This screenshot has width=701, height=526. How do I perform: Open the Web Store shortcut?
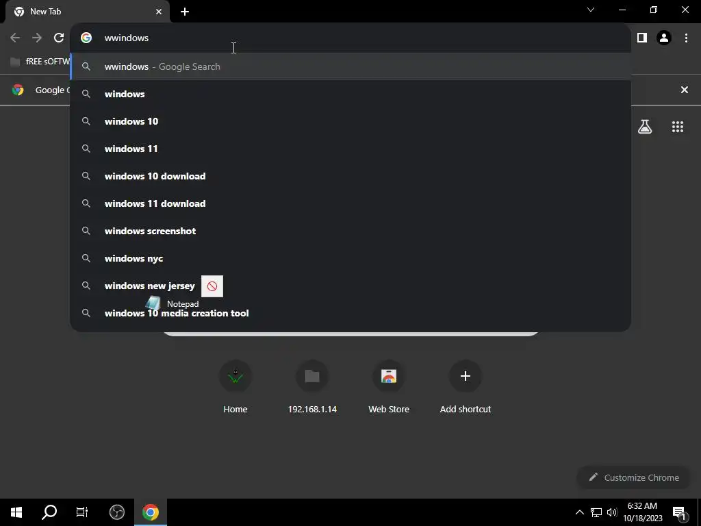pos(389,388)
